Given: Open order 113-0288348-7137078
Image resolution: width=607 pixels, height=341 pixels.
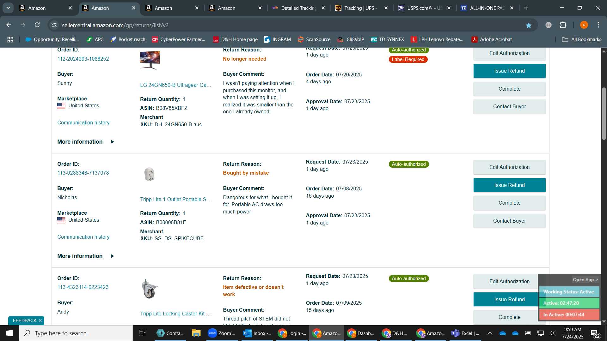Looking at the screenshot, I should 83,173.
